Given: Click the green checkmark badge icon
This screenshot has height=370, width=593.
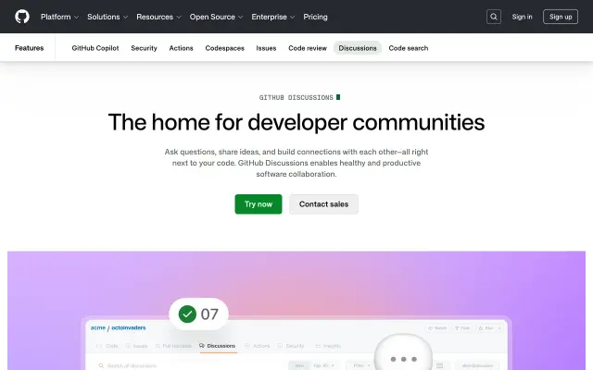Looking at the screenshot, I should pyautogui.click(x=187, y=314).
